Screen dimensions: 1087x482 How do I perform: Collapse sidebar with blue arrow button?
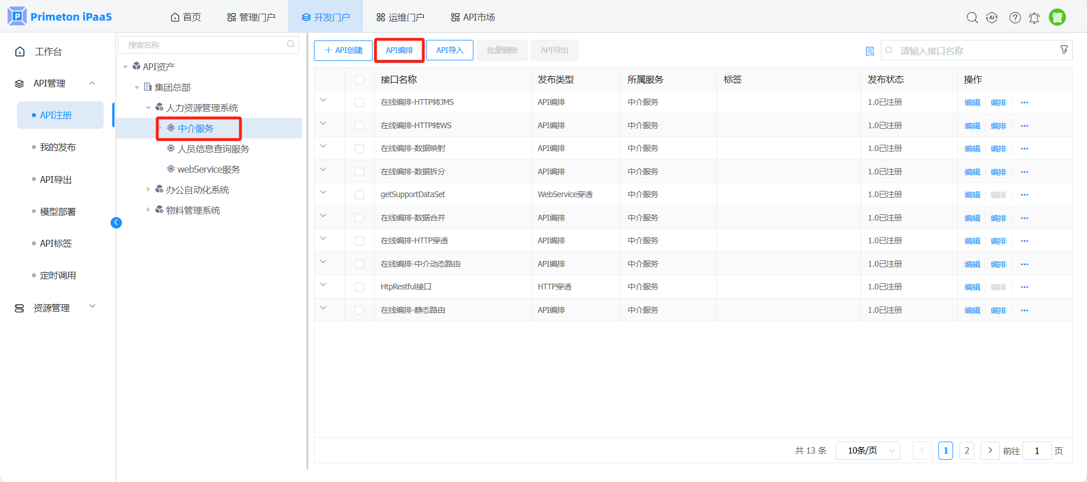(116, 223)
